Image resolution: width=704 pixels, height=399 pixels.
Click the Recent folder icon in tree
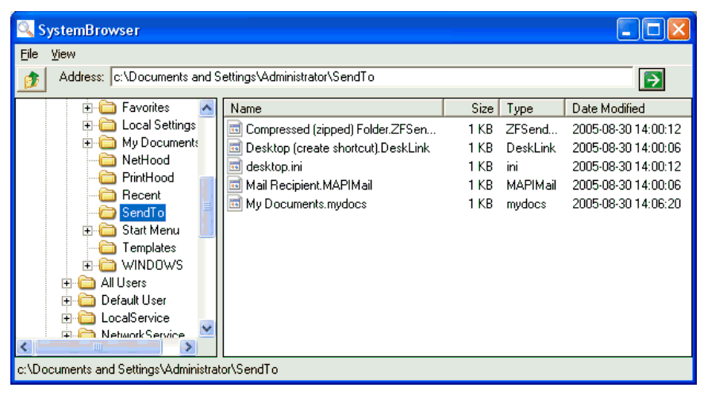[x=108, y=195]
